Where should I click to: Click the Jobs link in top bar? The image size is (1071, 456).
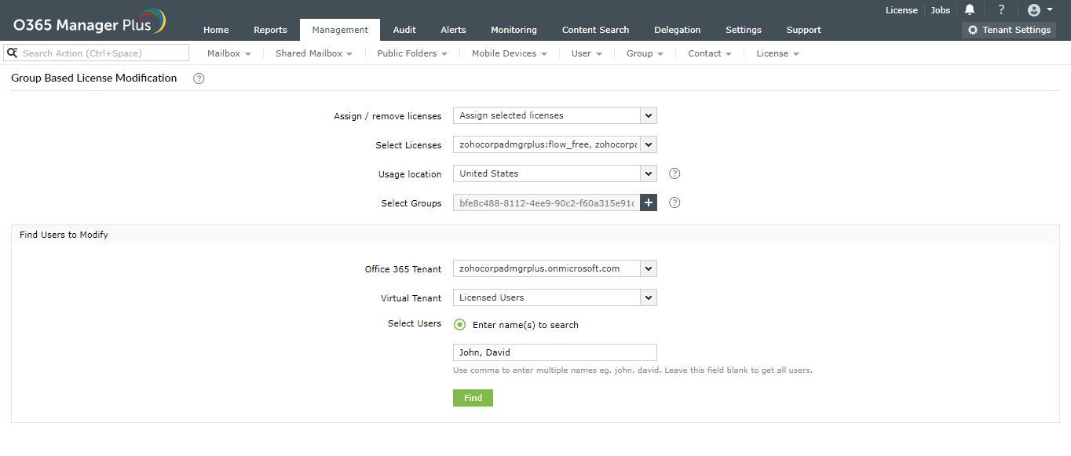pos(940,10)
